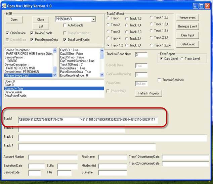Select the 'DataEventEnable' log row

(54, 96)
